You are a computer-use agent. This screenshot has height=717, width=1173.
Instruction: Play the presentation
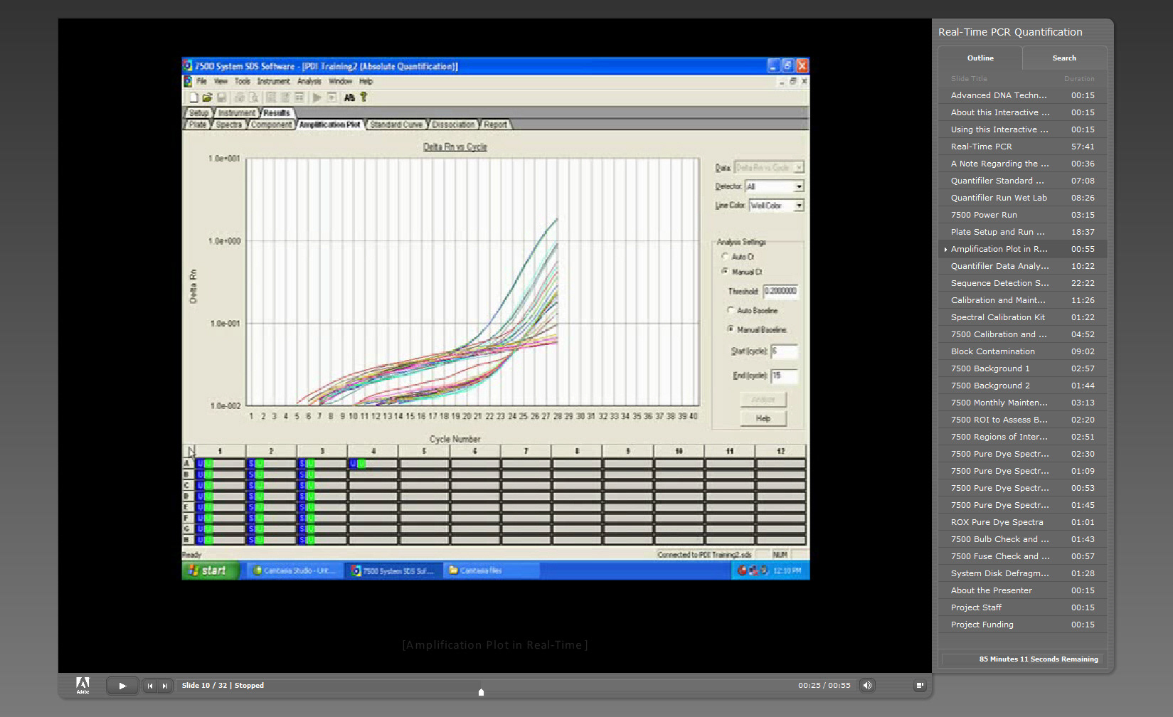[122, 686]
